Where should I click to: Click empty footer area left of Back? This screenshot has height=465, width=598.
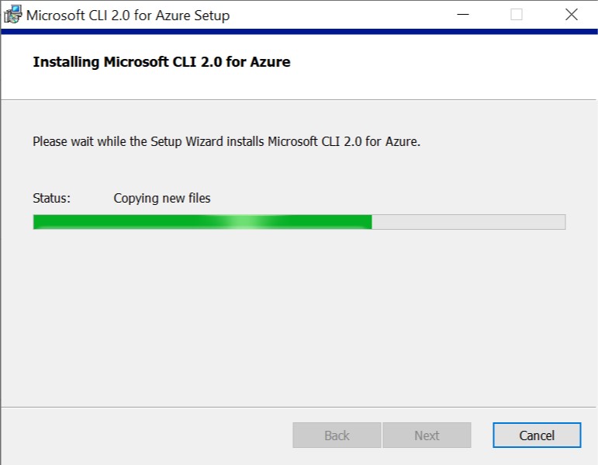147,436
